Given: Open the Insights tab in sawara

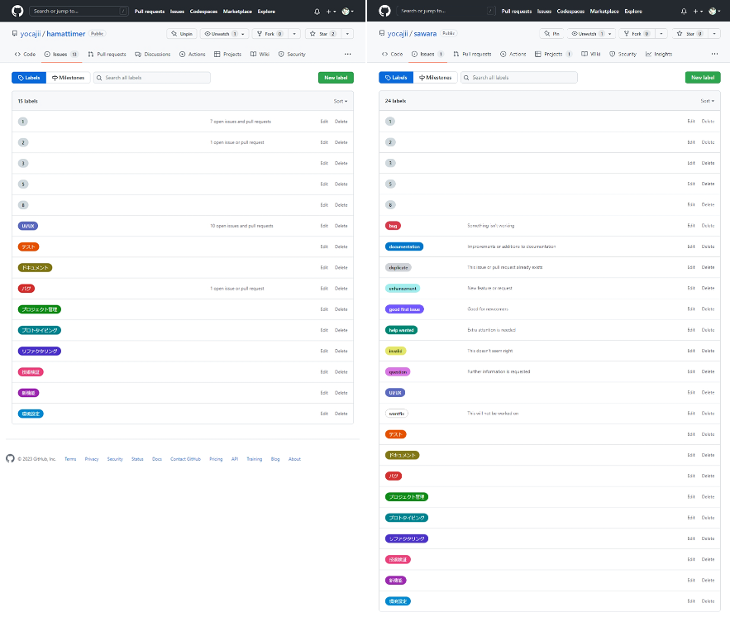Looking at the screenshot, I should [659, 54].
